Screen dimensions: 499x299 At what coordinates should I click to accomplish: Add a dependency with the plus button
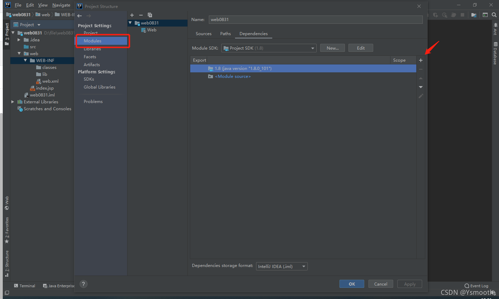[420, 60]
